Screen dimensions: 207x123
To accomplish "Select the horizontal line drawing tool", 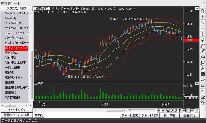I will (x=203, y=28).
